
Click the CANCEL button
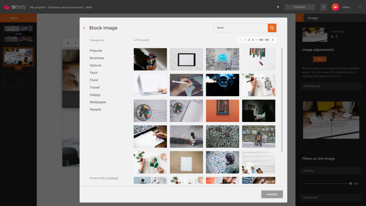[272, 194]
